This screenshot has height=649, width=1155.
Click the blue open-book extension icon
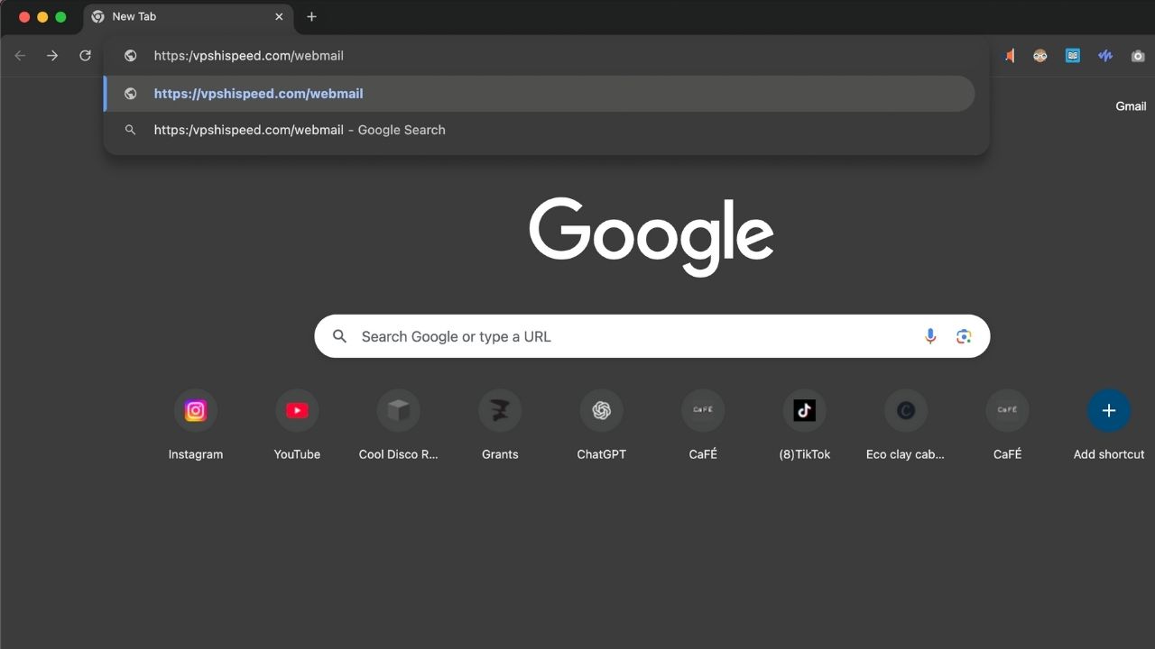coord(1073,56)
